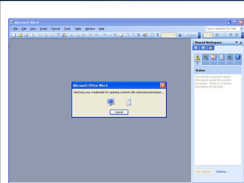Open the help question dropdown arrow
The image size is (244, 183).
(x=241, y=29)
